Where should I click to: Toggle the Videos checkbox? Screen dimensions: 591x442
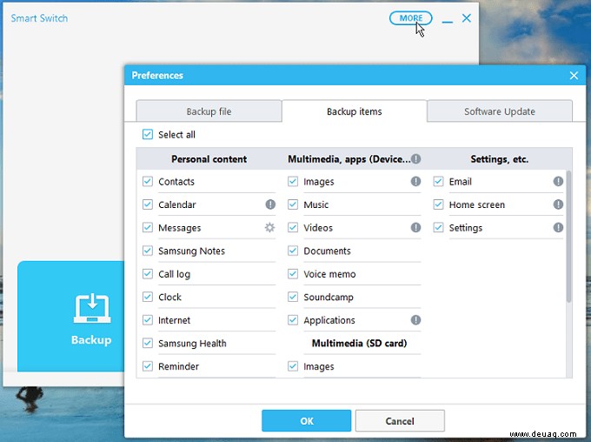293,228
